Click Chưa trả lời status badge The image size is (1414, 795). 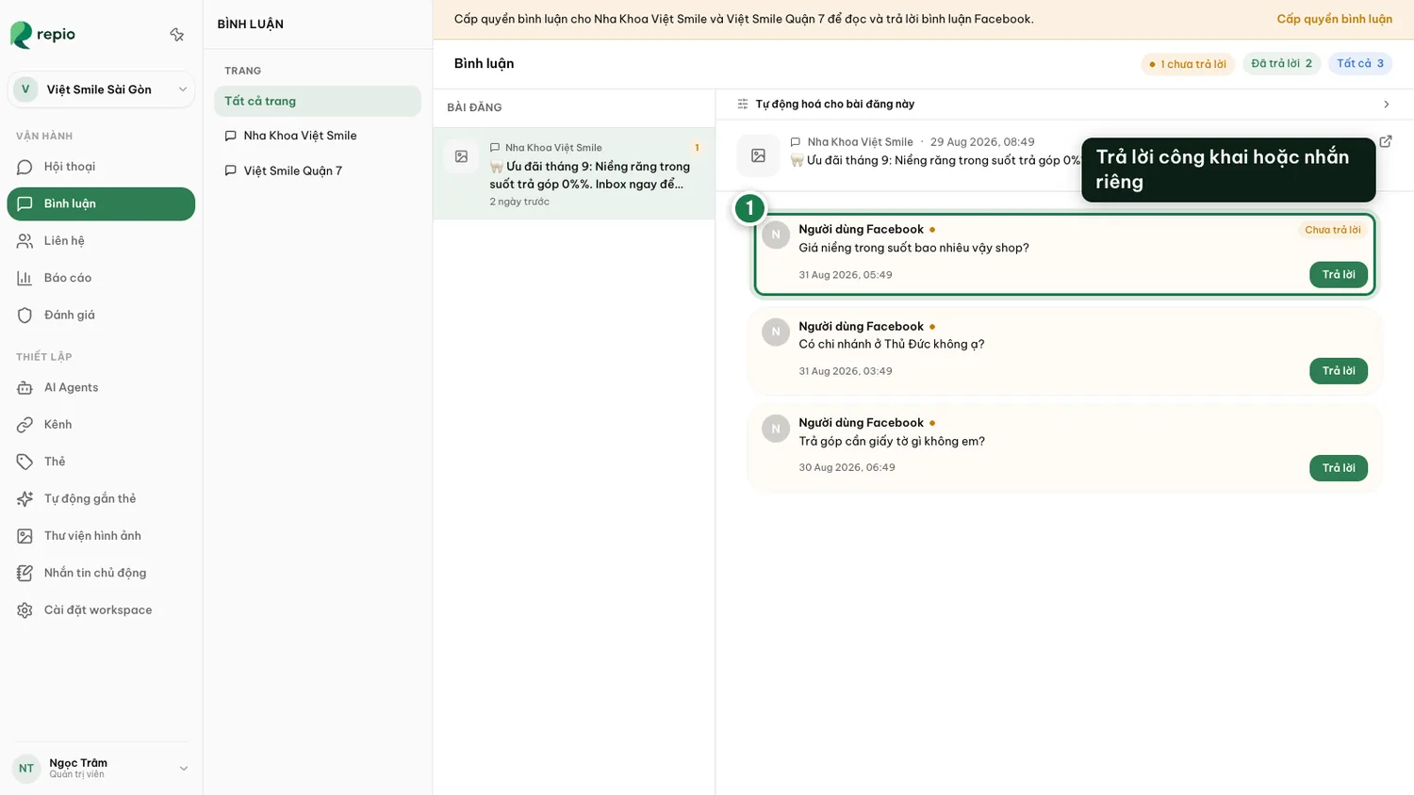tap(1332, 230)
